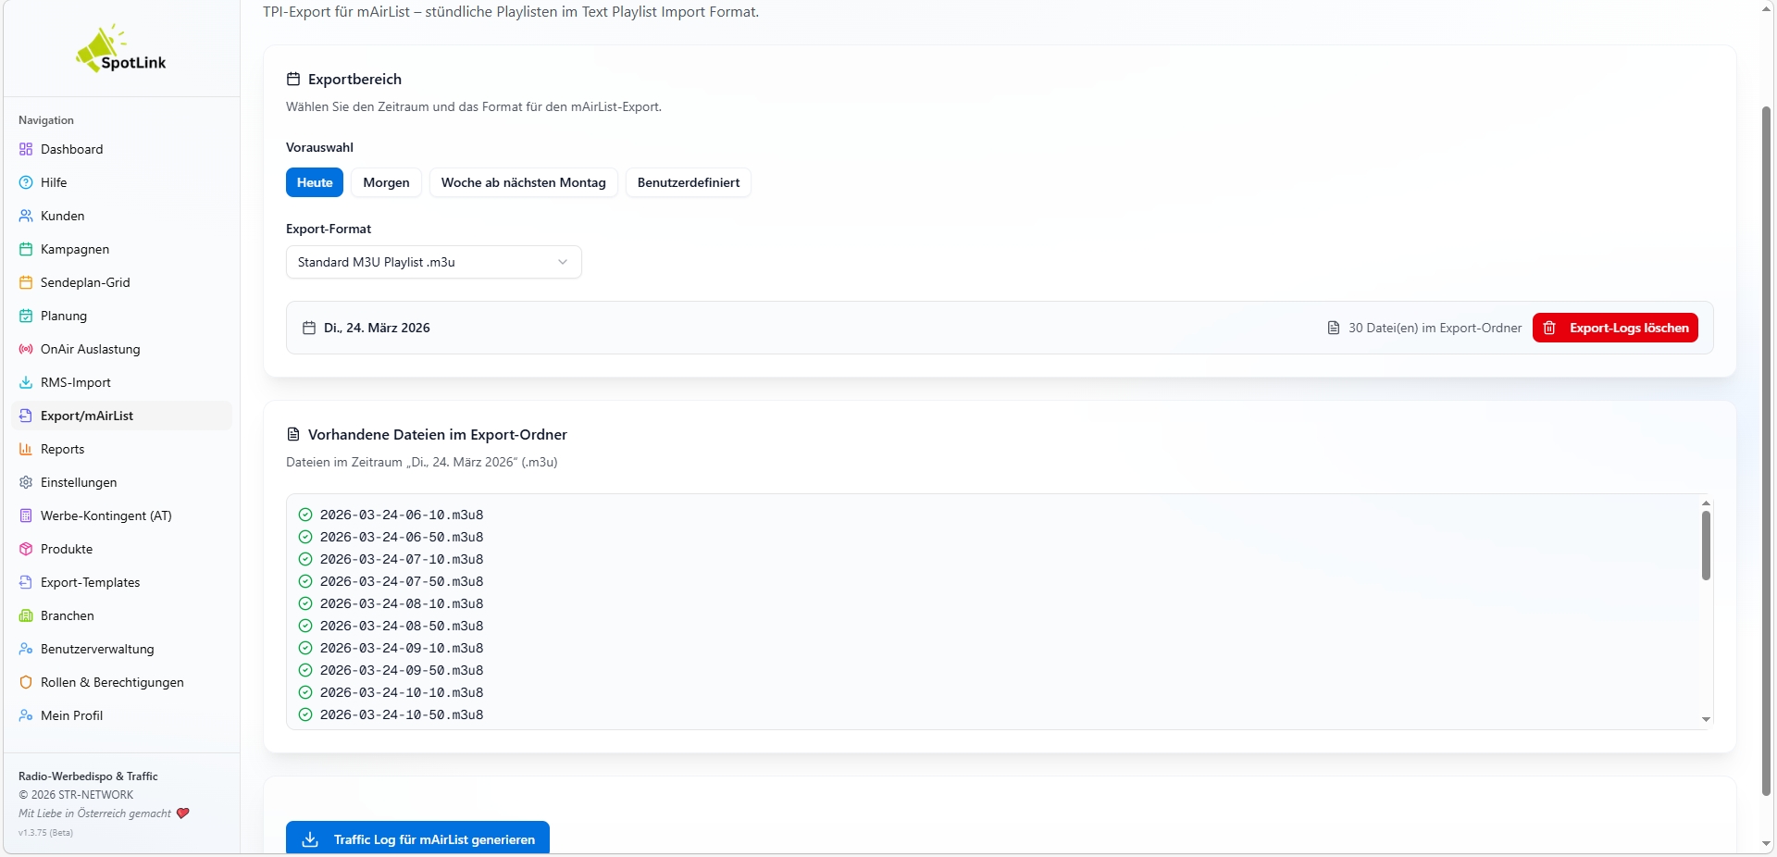Click the file list scrollbar thumb

(1706, 546)
